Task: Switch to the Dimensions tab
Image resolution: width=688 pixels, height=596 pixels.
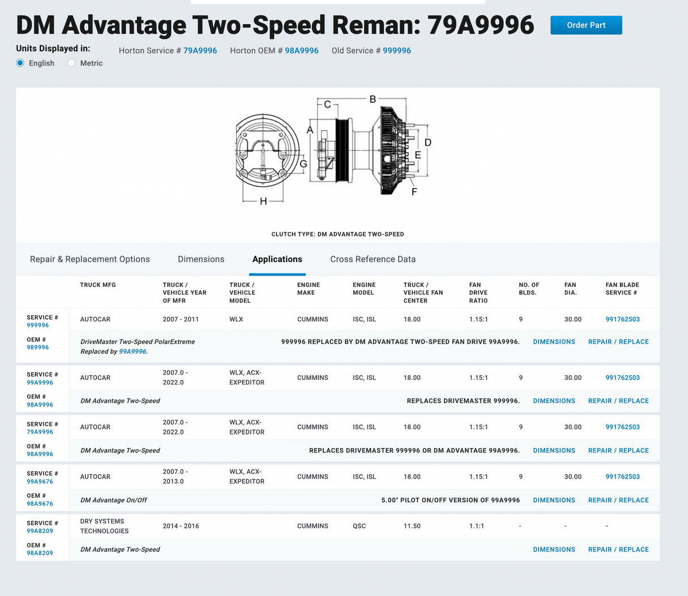Action: (201, 259)
